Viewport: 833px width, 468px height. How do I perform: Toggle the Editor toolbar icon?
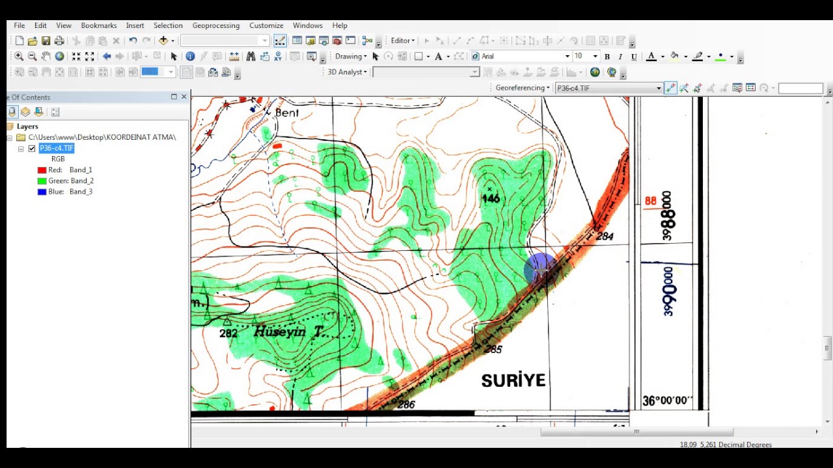point(280,41)
